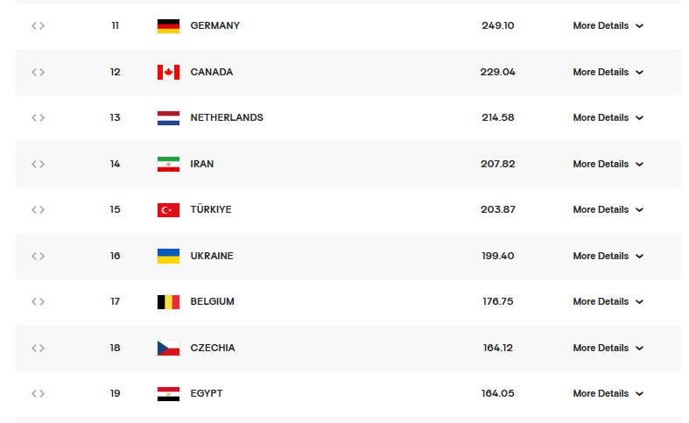This screenshot has height=423, width=689.
Task: Open More Details for Ukraine
Action: tap(608, 256)
